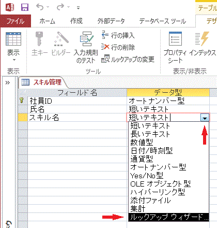
Task: Open the redo history dropdown arrow
Action: tap(68, 7)
